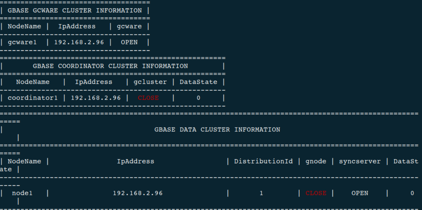Viewport: 422px width, 210px height.
Task: Select the gcluster column header
Action: (150, 82)
